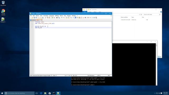Cut selection using the Cut icon
The width and height of the screenshot is (169, 95).
click(x=45, y=18)
